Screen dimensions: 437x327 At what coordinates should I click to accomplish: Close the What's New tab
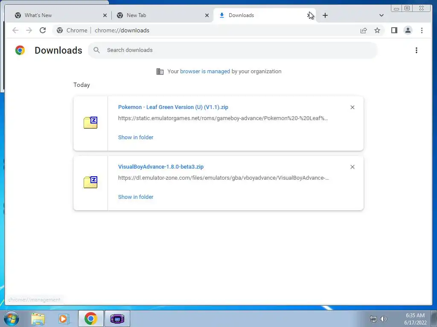click(105, 15)
